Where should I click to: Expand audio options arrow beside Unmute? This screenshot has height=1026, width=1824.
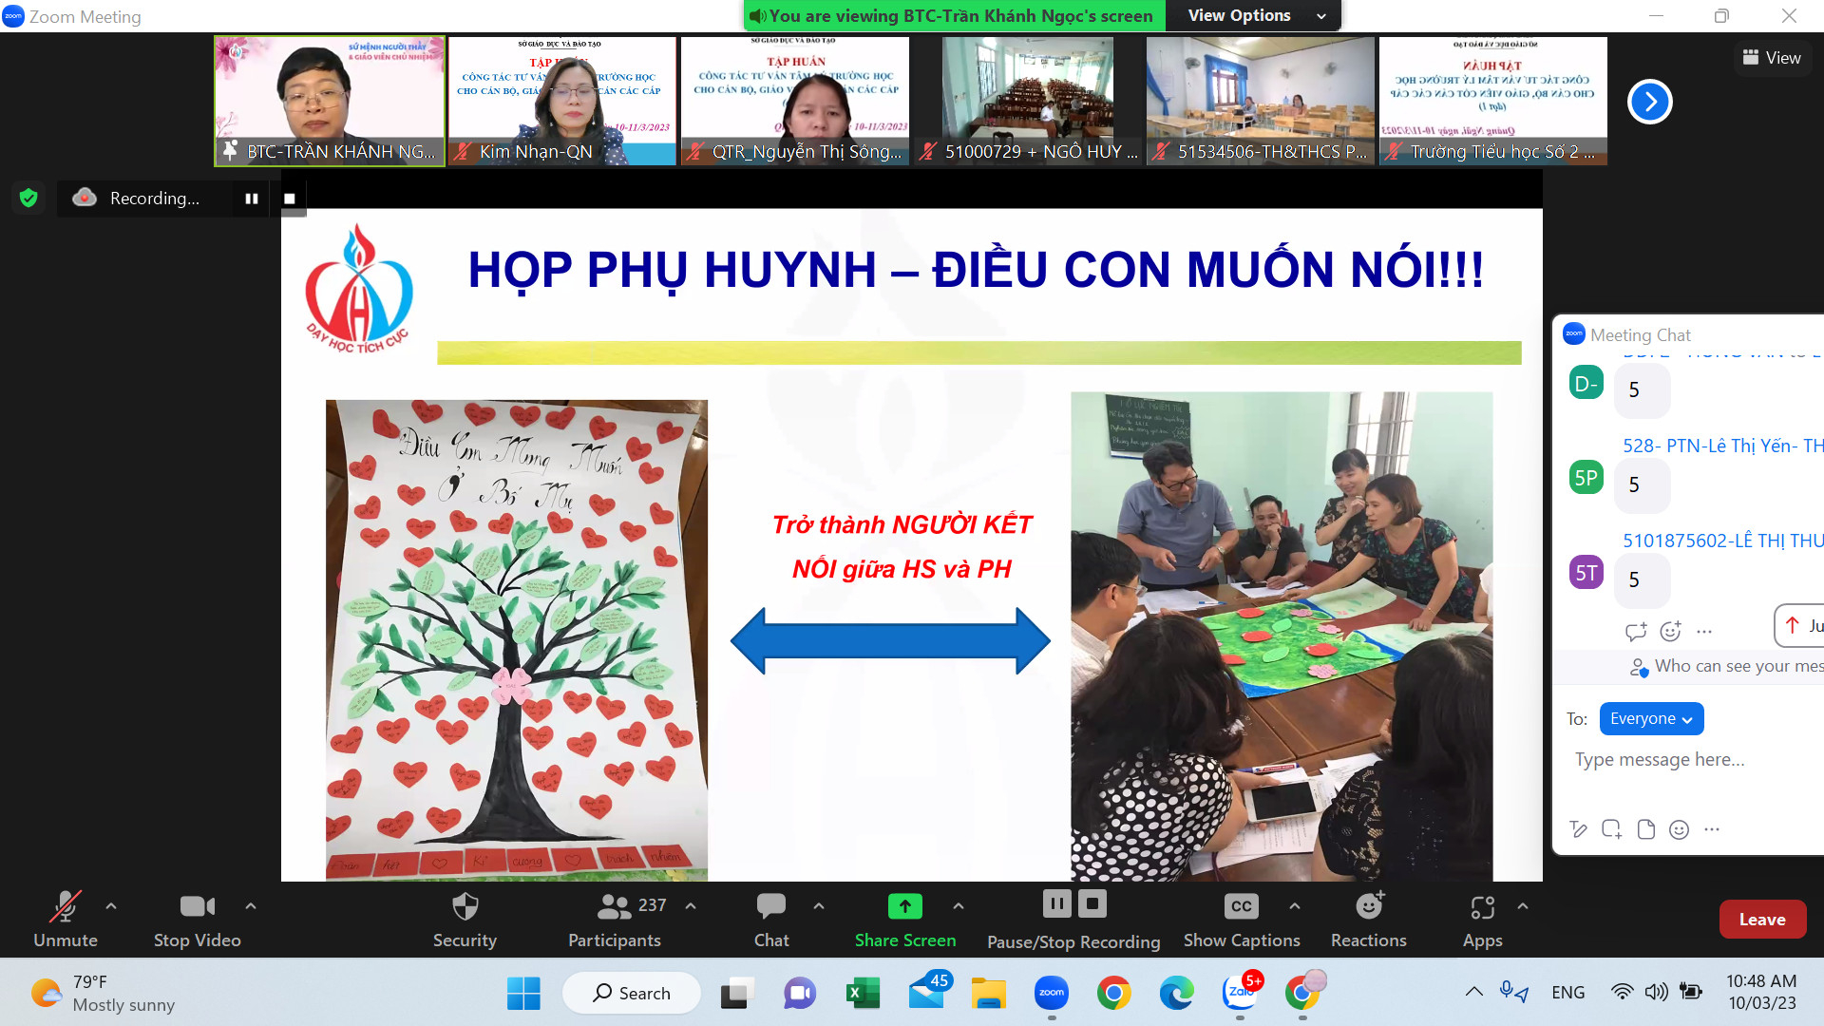pyautogui.click(x=111, y=906)
